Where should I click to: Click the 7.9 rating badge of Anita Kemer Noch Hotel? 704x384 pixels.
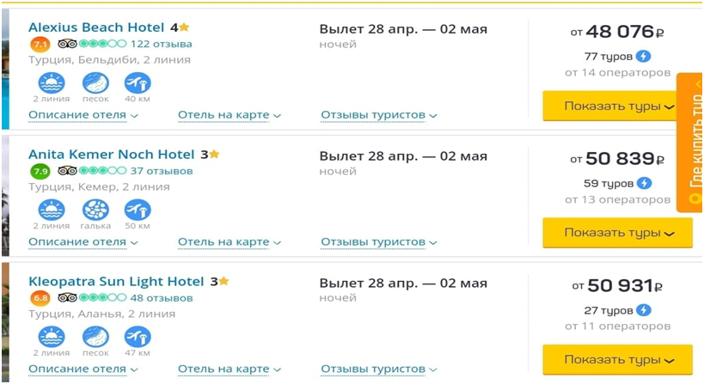point(40,171)
